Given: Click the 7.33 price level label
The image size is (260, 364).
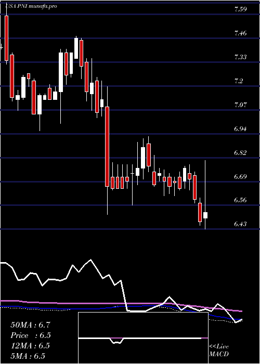Looking at the screenshot, I should tap(240, 57).
